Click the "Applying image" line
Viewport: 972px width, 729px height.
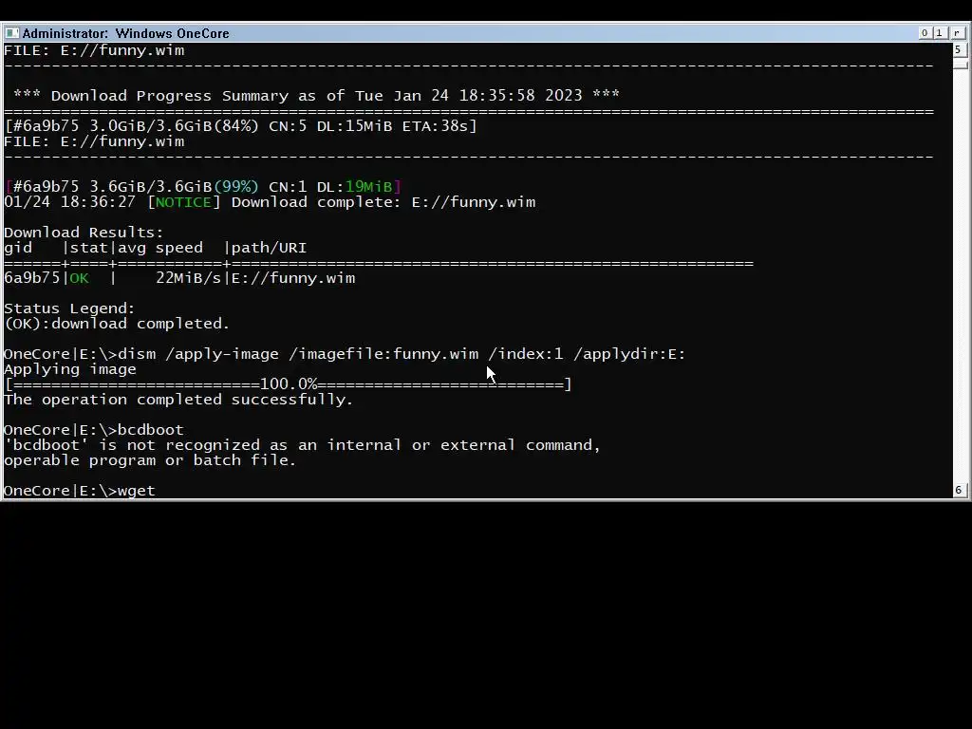(x=70, y=369)
